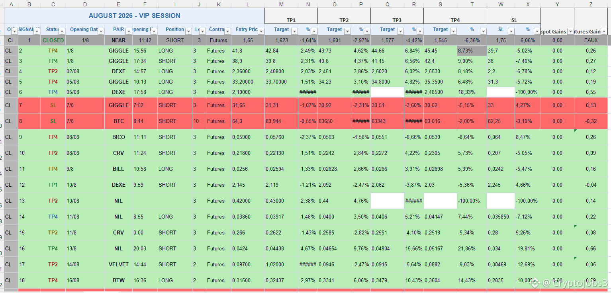Open the Entry Price filter dropdown
Viewport: 611px width, 293px height.
tap(261, 31)
